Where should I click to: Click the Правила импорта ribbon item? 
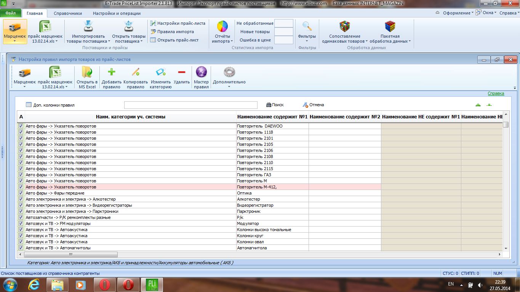pos(172,32)
